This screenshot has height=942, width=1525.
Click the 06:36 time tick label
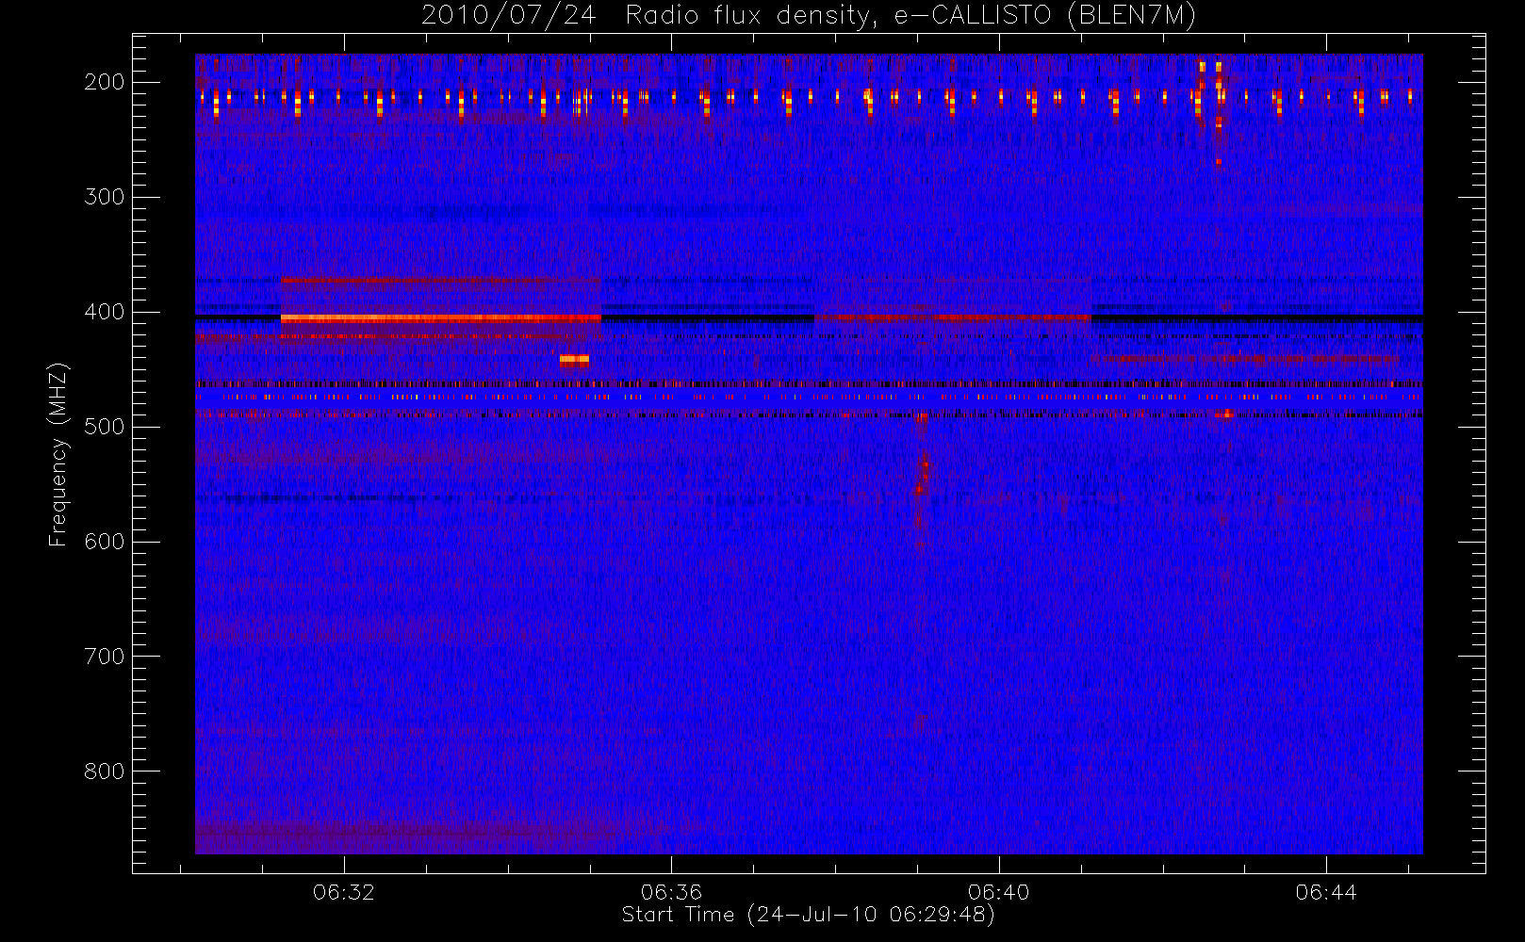(x=671, y=892)
